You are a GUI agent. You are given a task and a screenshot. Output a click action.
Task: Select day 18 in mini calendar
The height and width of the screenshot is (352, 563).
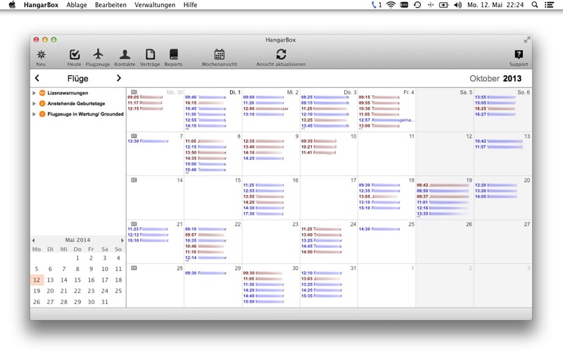[x=118, y=279]
